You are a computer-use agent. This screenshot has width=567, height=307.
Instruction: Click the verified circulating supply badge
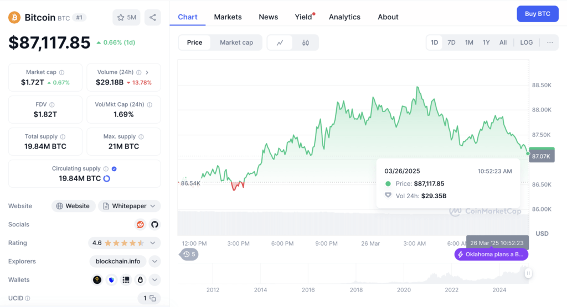point(114,168)
